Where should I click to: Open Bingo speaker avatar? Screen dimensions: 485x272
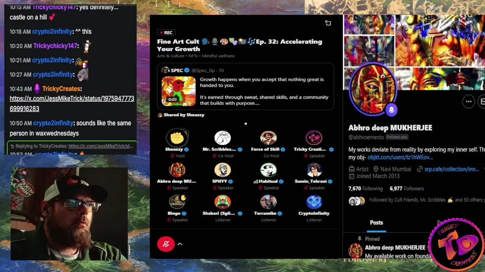[177, 202]
